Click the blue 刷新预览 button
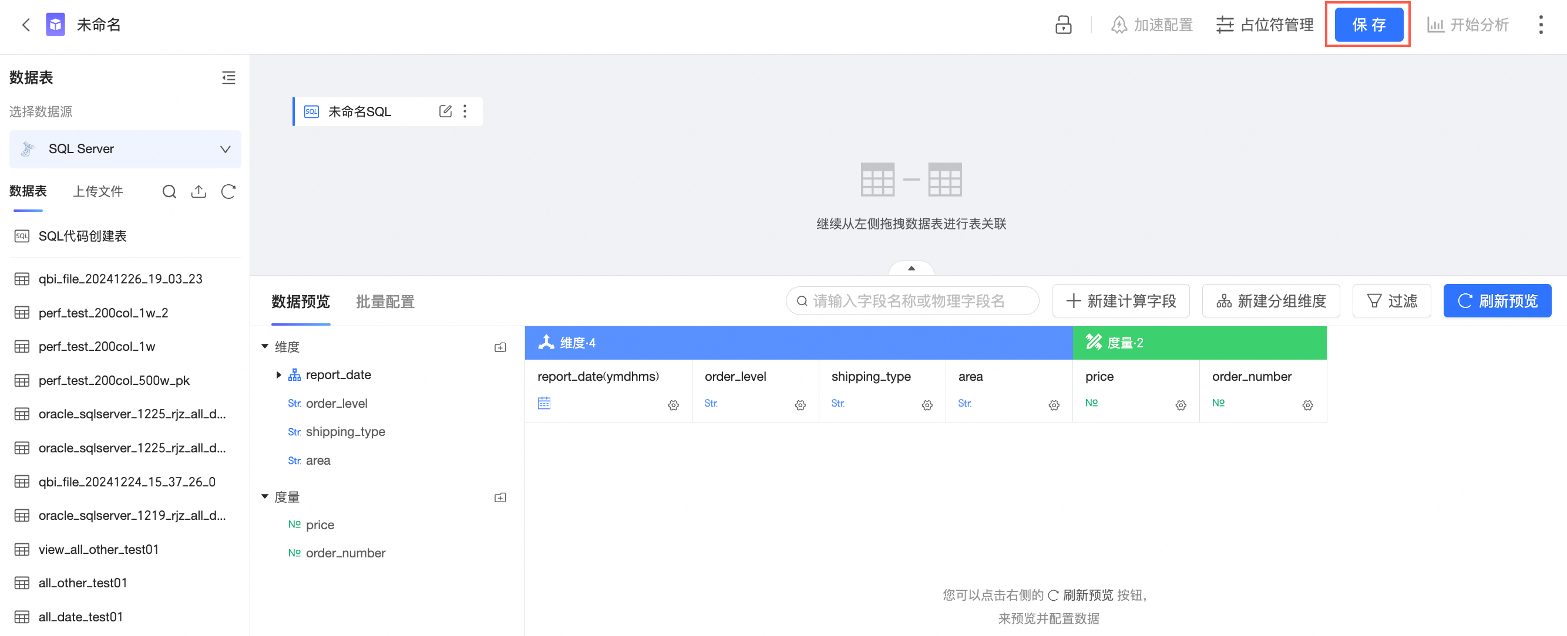 (1497, 300)
